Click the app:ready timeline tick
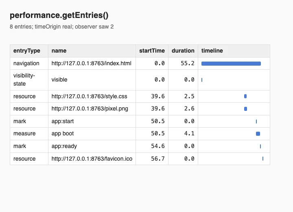Image resolution: width=293 pixels, height=212 pixels. (x=260, y=146)
